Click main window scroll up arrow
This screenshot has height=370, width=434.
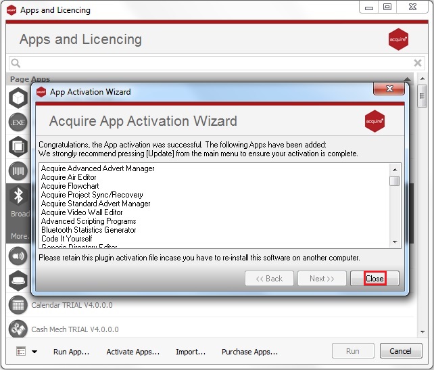(x=423, y=78)
